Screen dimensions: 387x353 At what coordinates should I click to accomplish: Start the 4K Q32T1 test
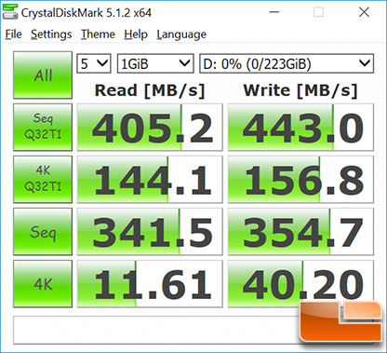coord(43,180)
